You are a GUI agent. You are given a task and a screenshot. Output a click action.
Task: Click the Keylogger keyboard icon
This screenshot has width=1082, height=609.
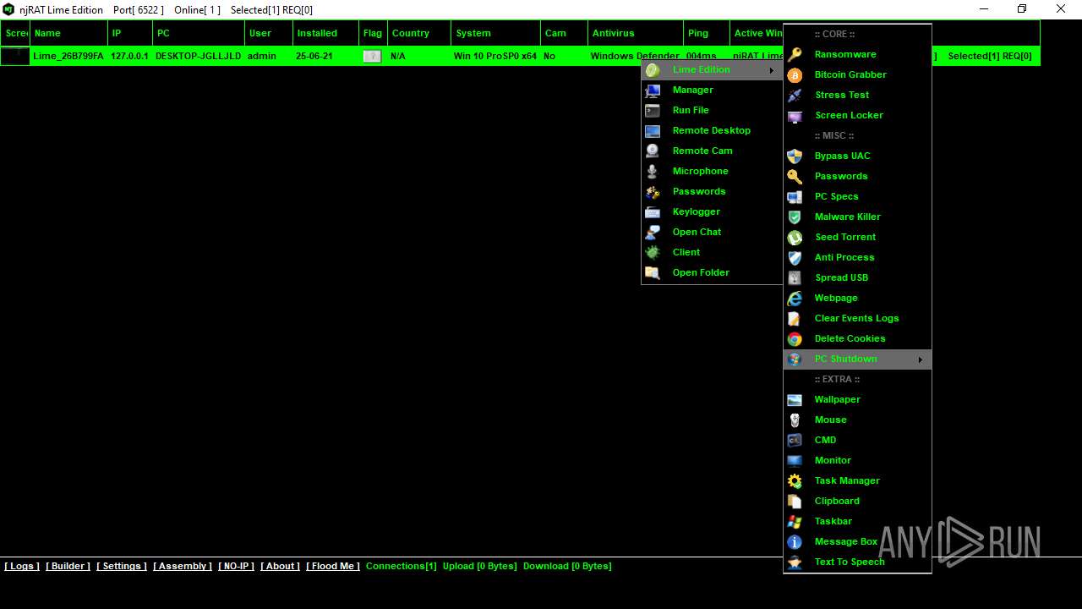(x=653, y=211)
